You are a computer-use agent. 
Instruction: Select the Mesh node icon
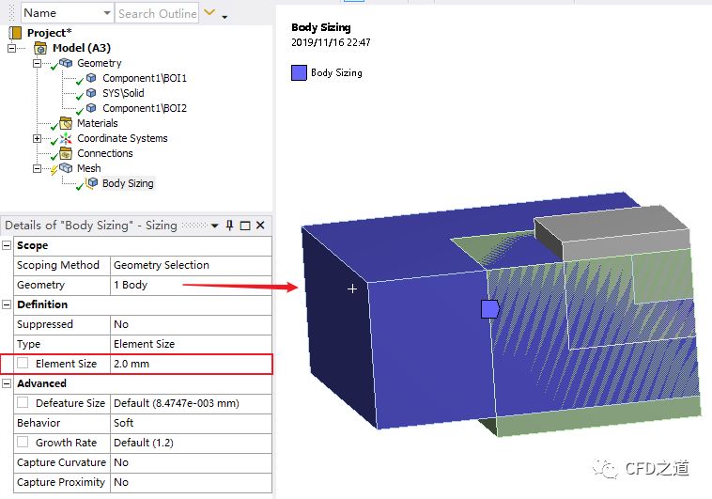[66, 168]
